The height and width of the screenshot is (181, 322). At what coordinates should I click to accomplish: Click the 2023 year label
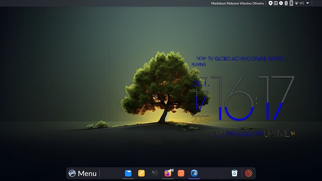coord(201,119)
